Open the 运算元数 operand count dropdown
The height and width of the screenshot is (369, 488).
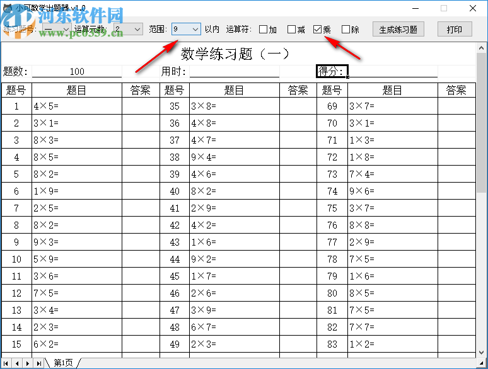coord(128,29)
